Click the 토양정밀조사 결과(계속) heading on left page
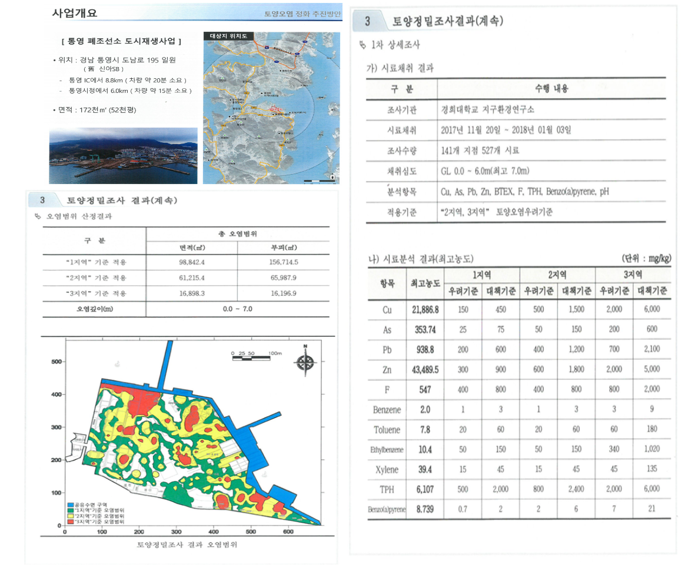685x568 pixels. (x=122, y=201)
